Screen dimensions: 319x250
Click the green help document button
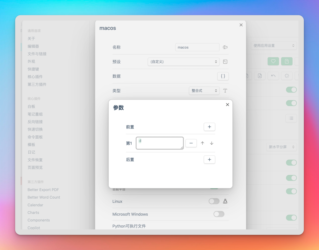pos(287,61)
